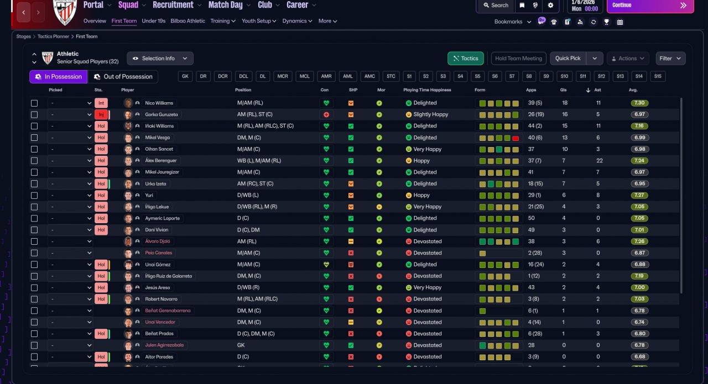This screenshot has height=384, width=708.
Task: Click the circular refresh arrows shortcut icon
Action: (x=593, y=22)
